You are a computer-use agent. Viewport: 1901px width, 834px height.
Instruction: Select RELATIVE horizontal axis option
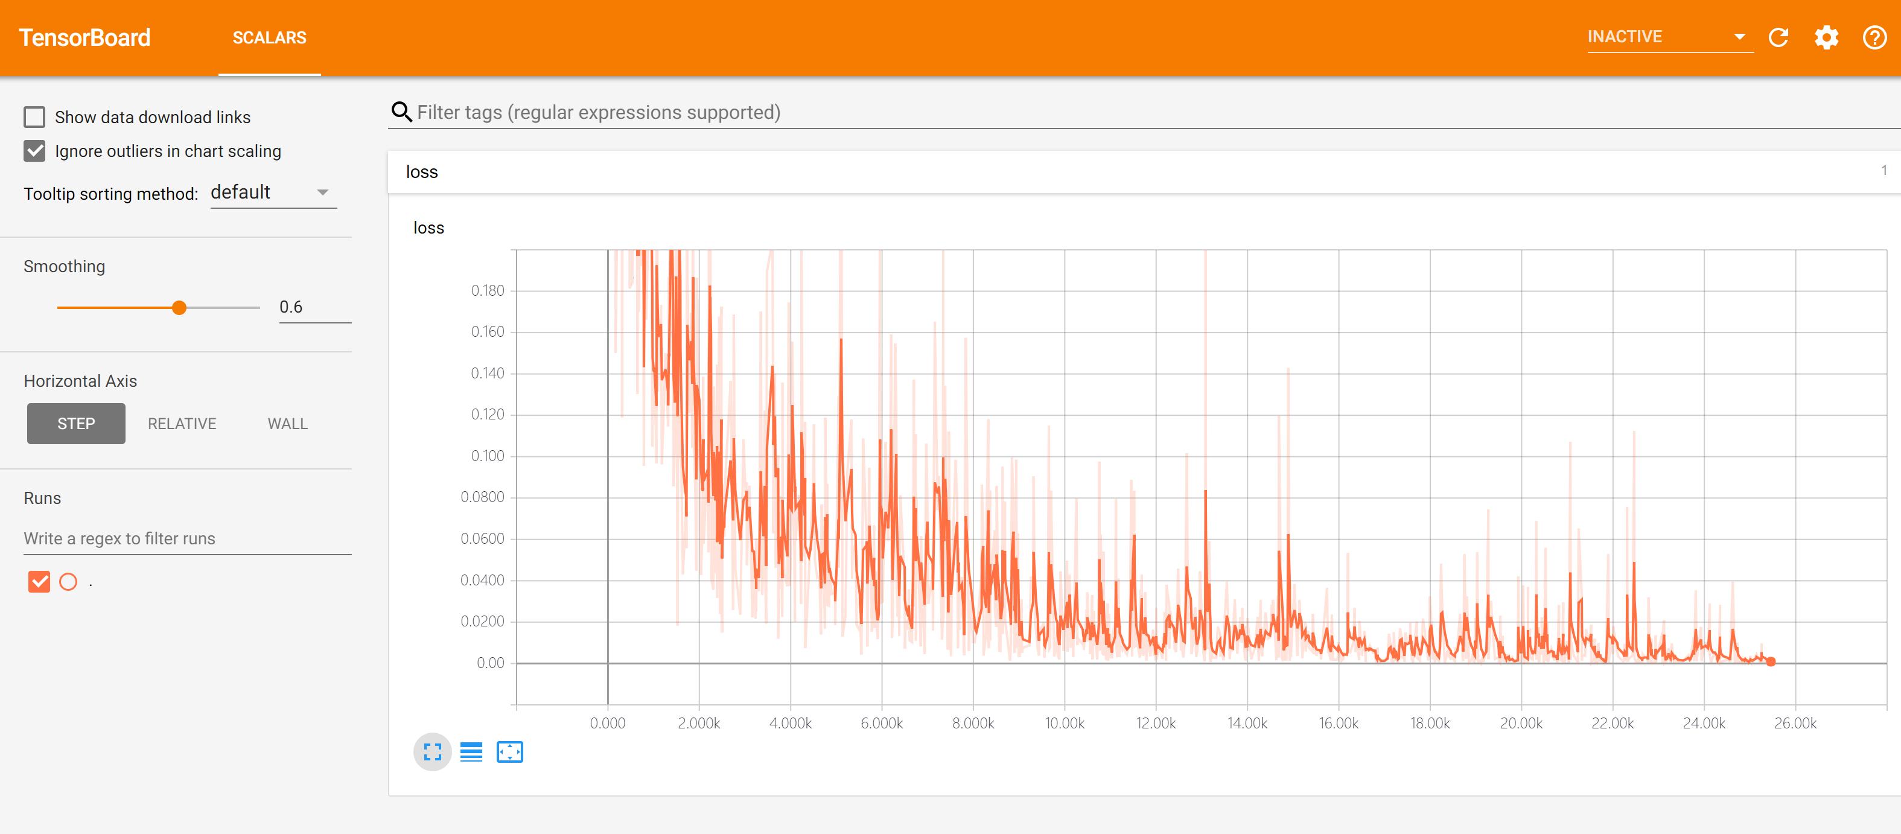[x=182, y=423]
